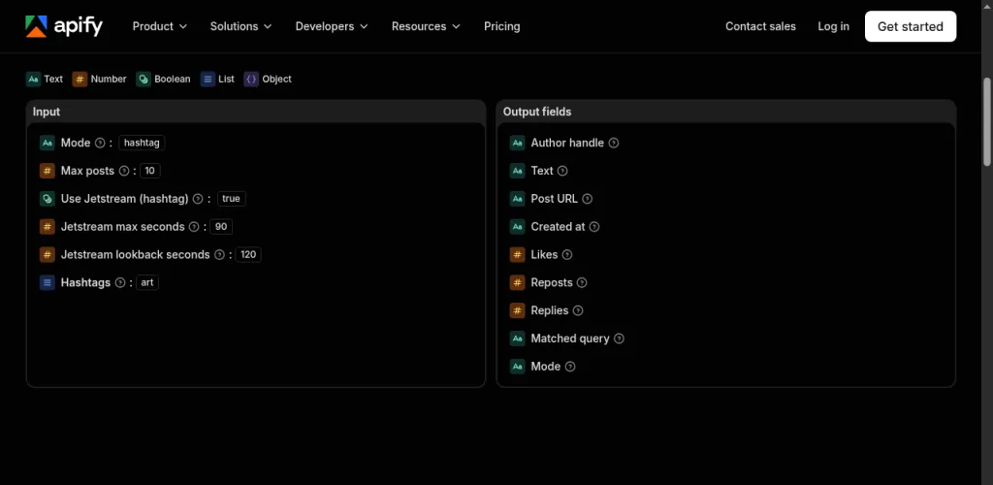Click the 'true' value of Use Jetstream
The image size is (993, 485).
click(231, 199)
